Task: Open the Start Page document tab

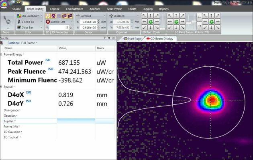Action: click(132, 39)
